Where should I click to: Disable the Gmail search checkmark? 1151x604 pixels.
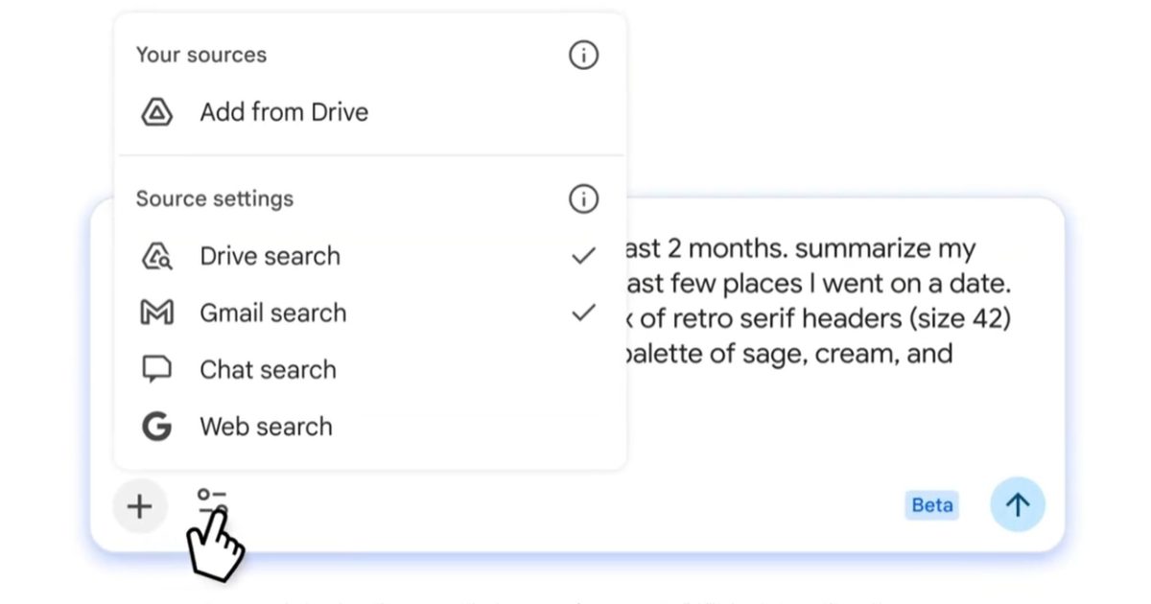click(x=583, y=312)
